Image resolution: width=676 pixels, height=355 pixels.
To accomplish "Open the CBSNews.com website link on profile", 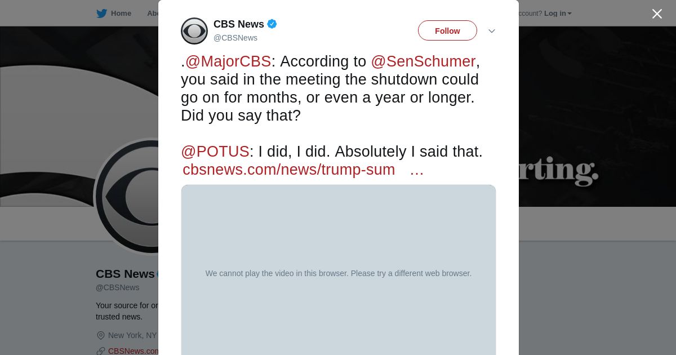I will click(134, 351).
